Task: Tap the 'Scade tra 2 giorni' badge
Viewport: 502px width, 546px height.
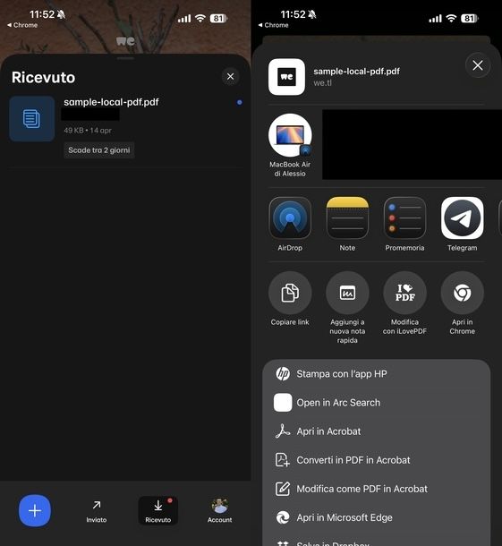Action: pos(98,150)
